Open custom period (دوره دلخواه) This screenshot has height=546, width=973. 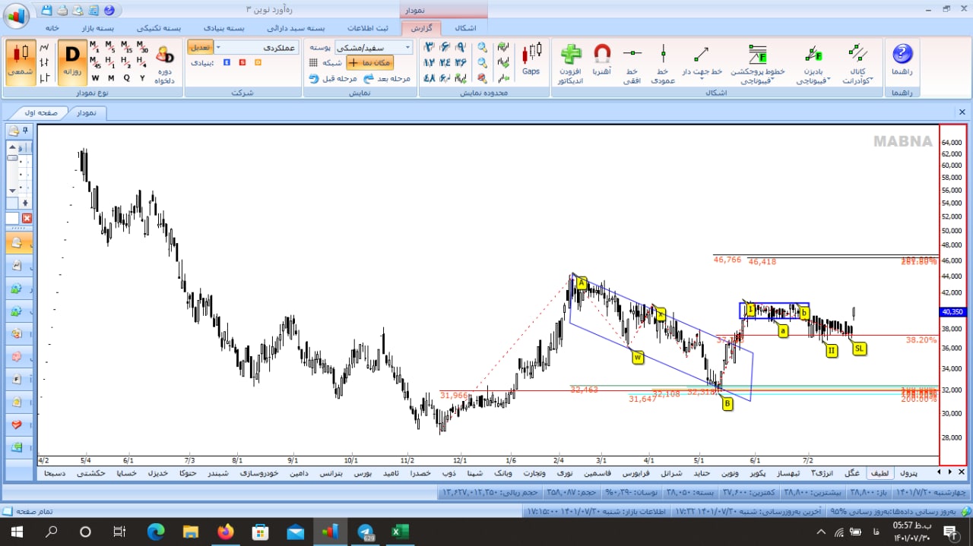[x=165, y=65]
